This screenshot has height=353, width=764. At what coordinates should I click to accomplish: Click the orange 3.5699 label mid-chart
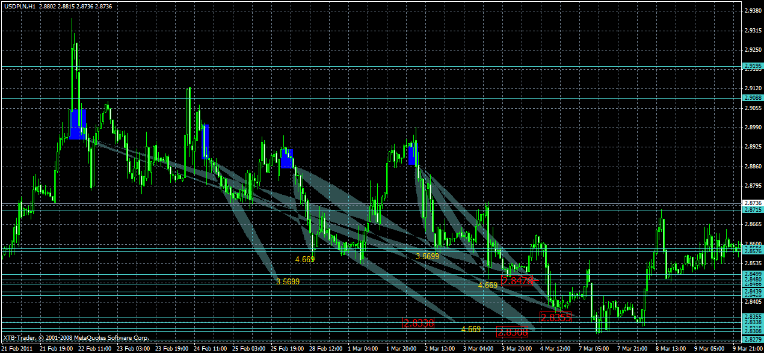pos(428,255)
